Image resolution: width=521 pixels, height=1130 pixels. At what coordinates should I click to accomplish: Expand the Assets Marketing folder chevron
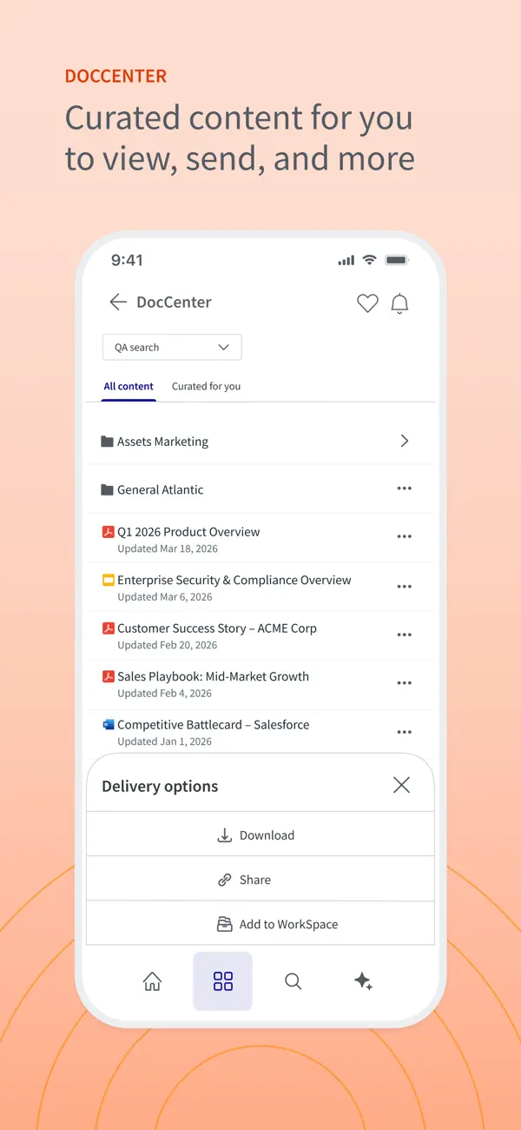(x=405, y=441)
